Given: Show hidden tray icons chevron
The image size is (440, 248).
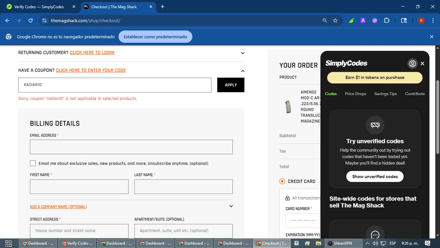Looking at the screenshot, I should 367,243.
